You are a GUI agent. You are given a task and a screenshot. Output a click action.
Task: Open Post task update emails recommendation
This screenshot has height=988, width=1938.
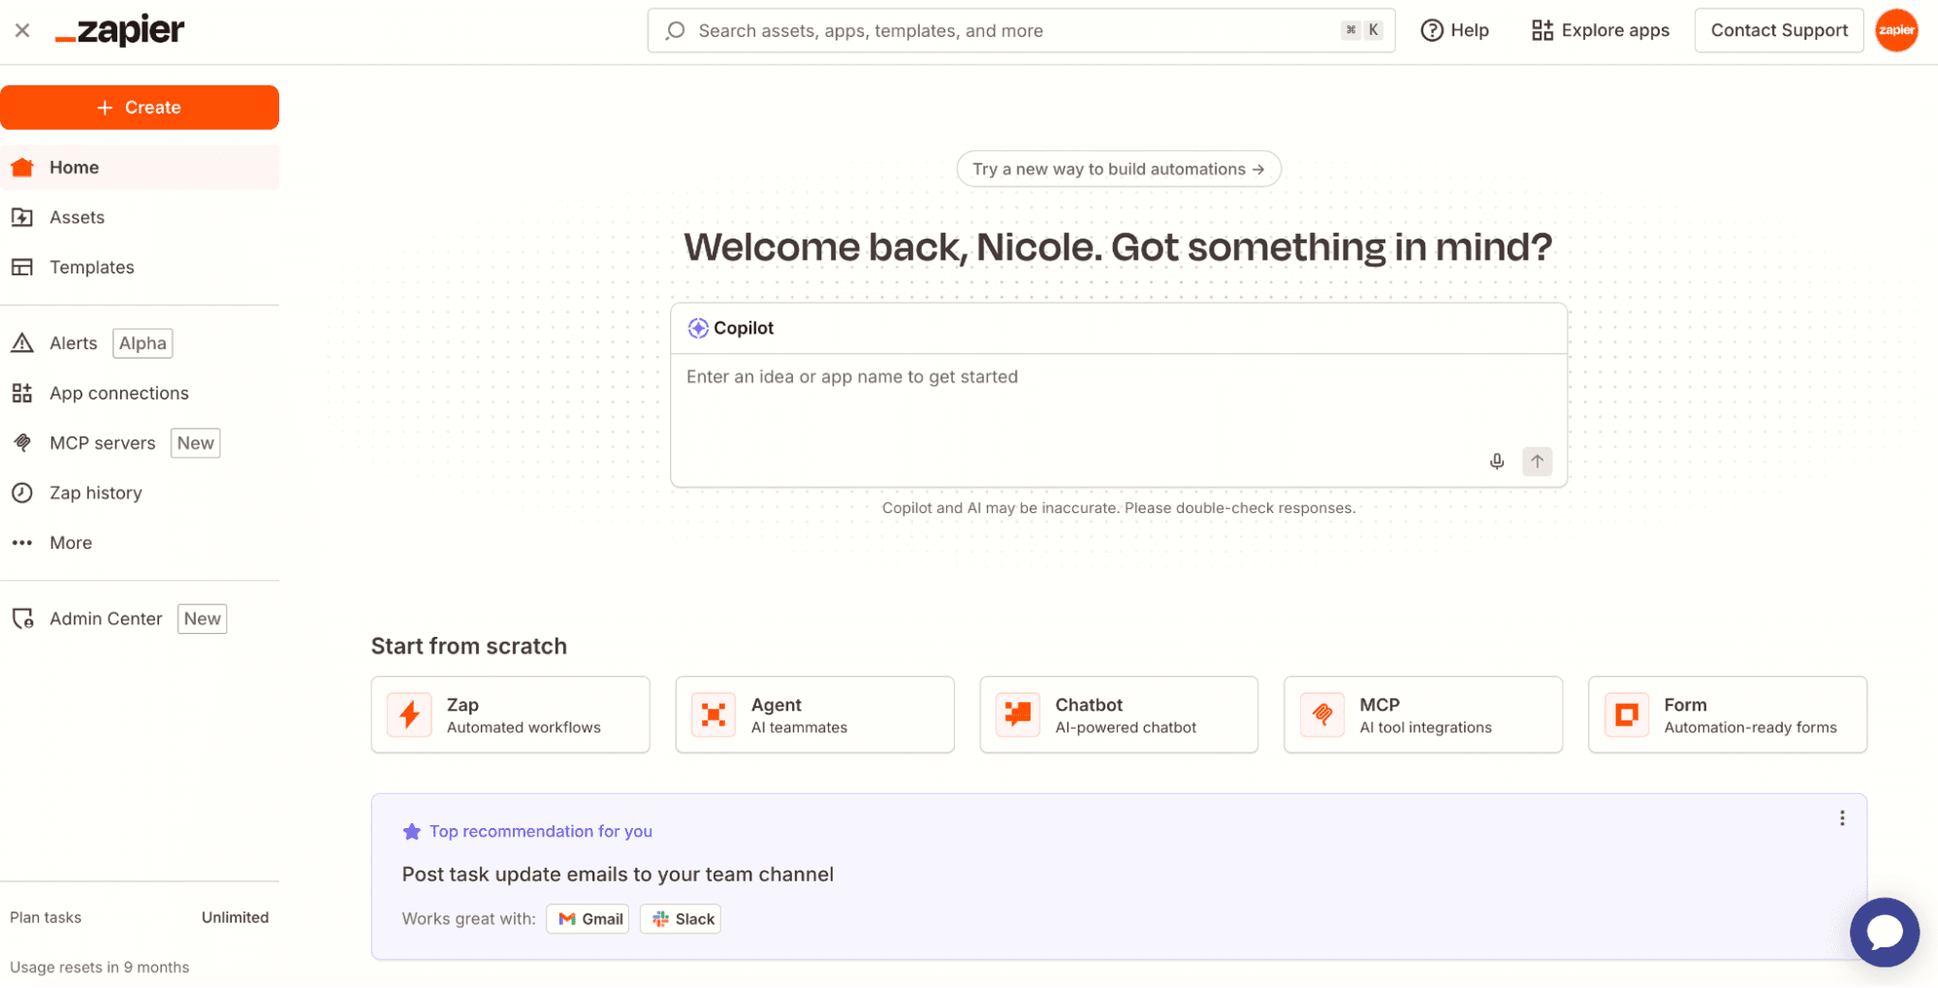point(618,875)
